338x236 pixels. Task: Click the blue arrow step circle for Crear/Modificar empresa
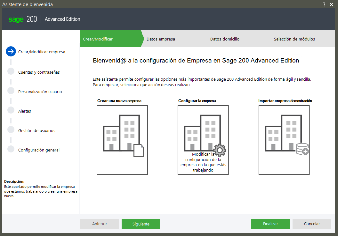tap(11, 52)
